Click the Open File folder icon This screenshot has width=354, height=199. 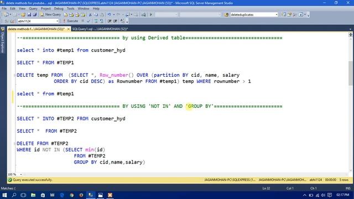pos(23,15)
